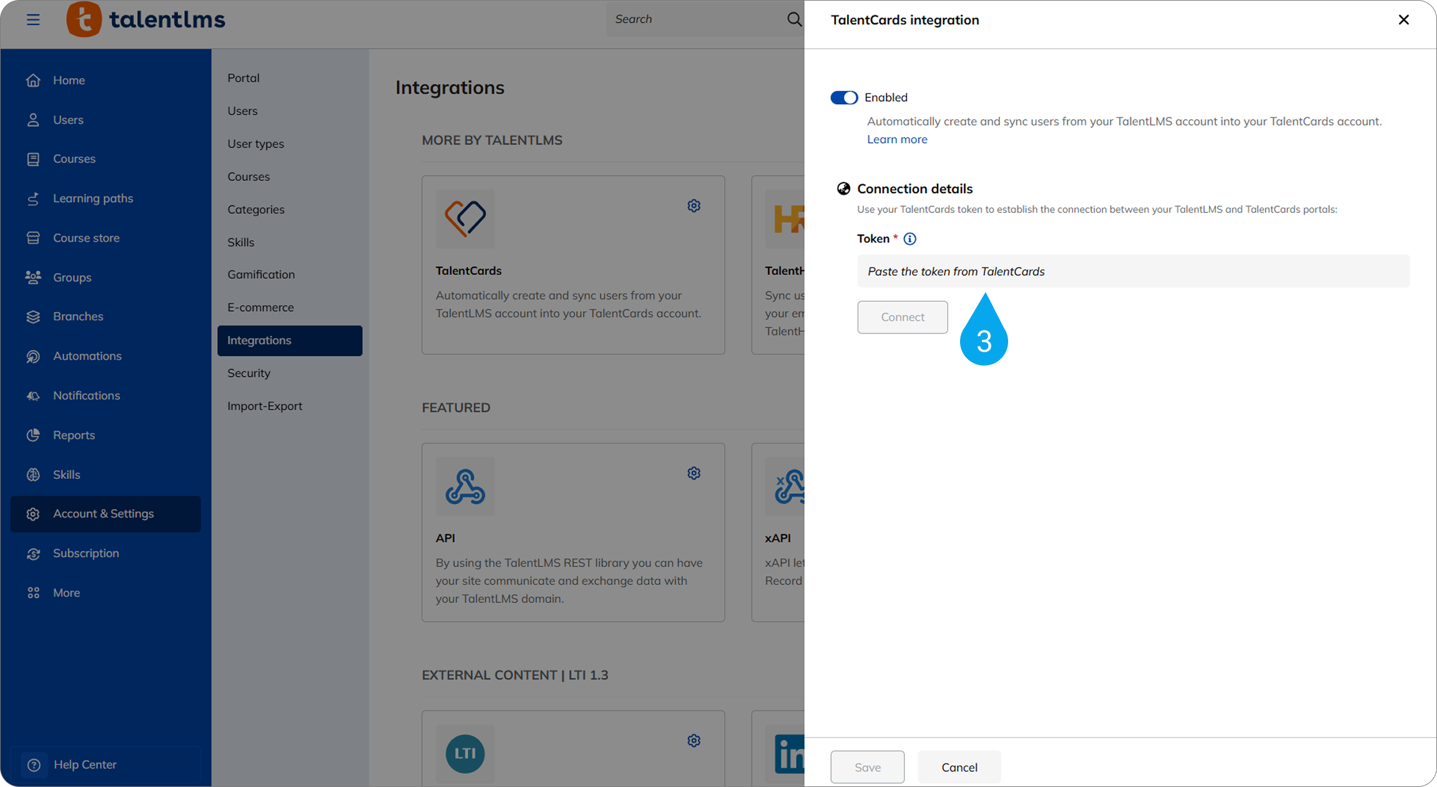This screenshot has height=787, width=1437.
Task: Select Users settings tab
Action: (x=290, y=111)
